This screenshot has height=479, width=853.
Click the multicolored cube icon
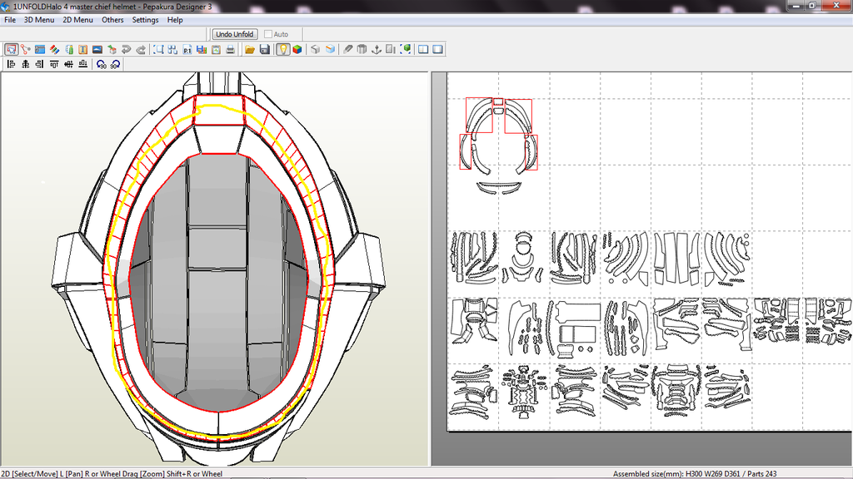pos(297,49)
